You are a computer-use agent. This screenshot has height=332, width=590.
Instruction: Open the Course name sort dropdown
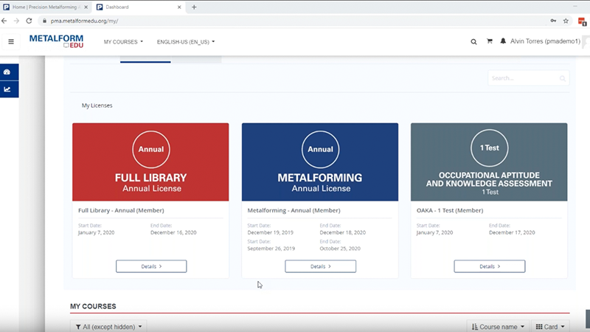click(x=498, y=326)
